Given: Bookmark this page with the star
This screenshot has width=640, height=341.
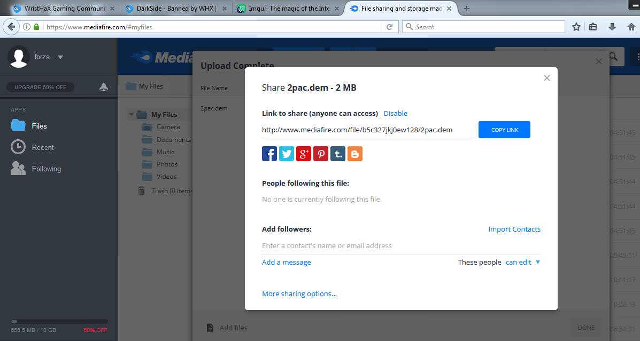Looking at the screenshot, I should (x=576, y=27).
